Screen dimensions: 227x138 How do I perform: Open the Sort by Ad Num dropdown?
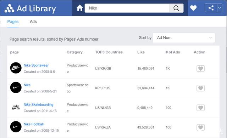pos(184,38)
